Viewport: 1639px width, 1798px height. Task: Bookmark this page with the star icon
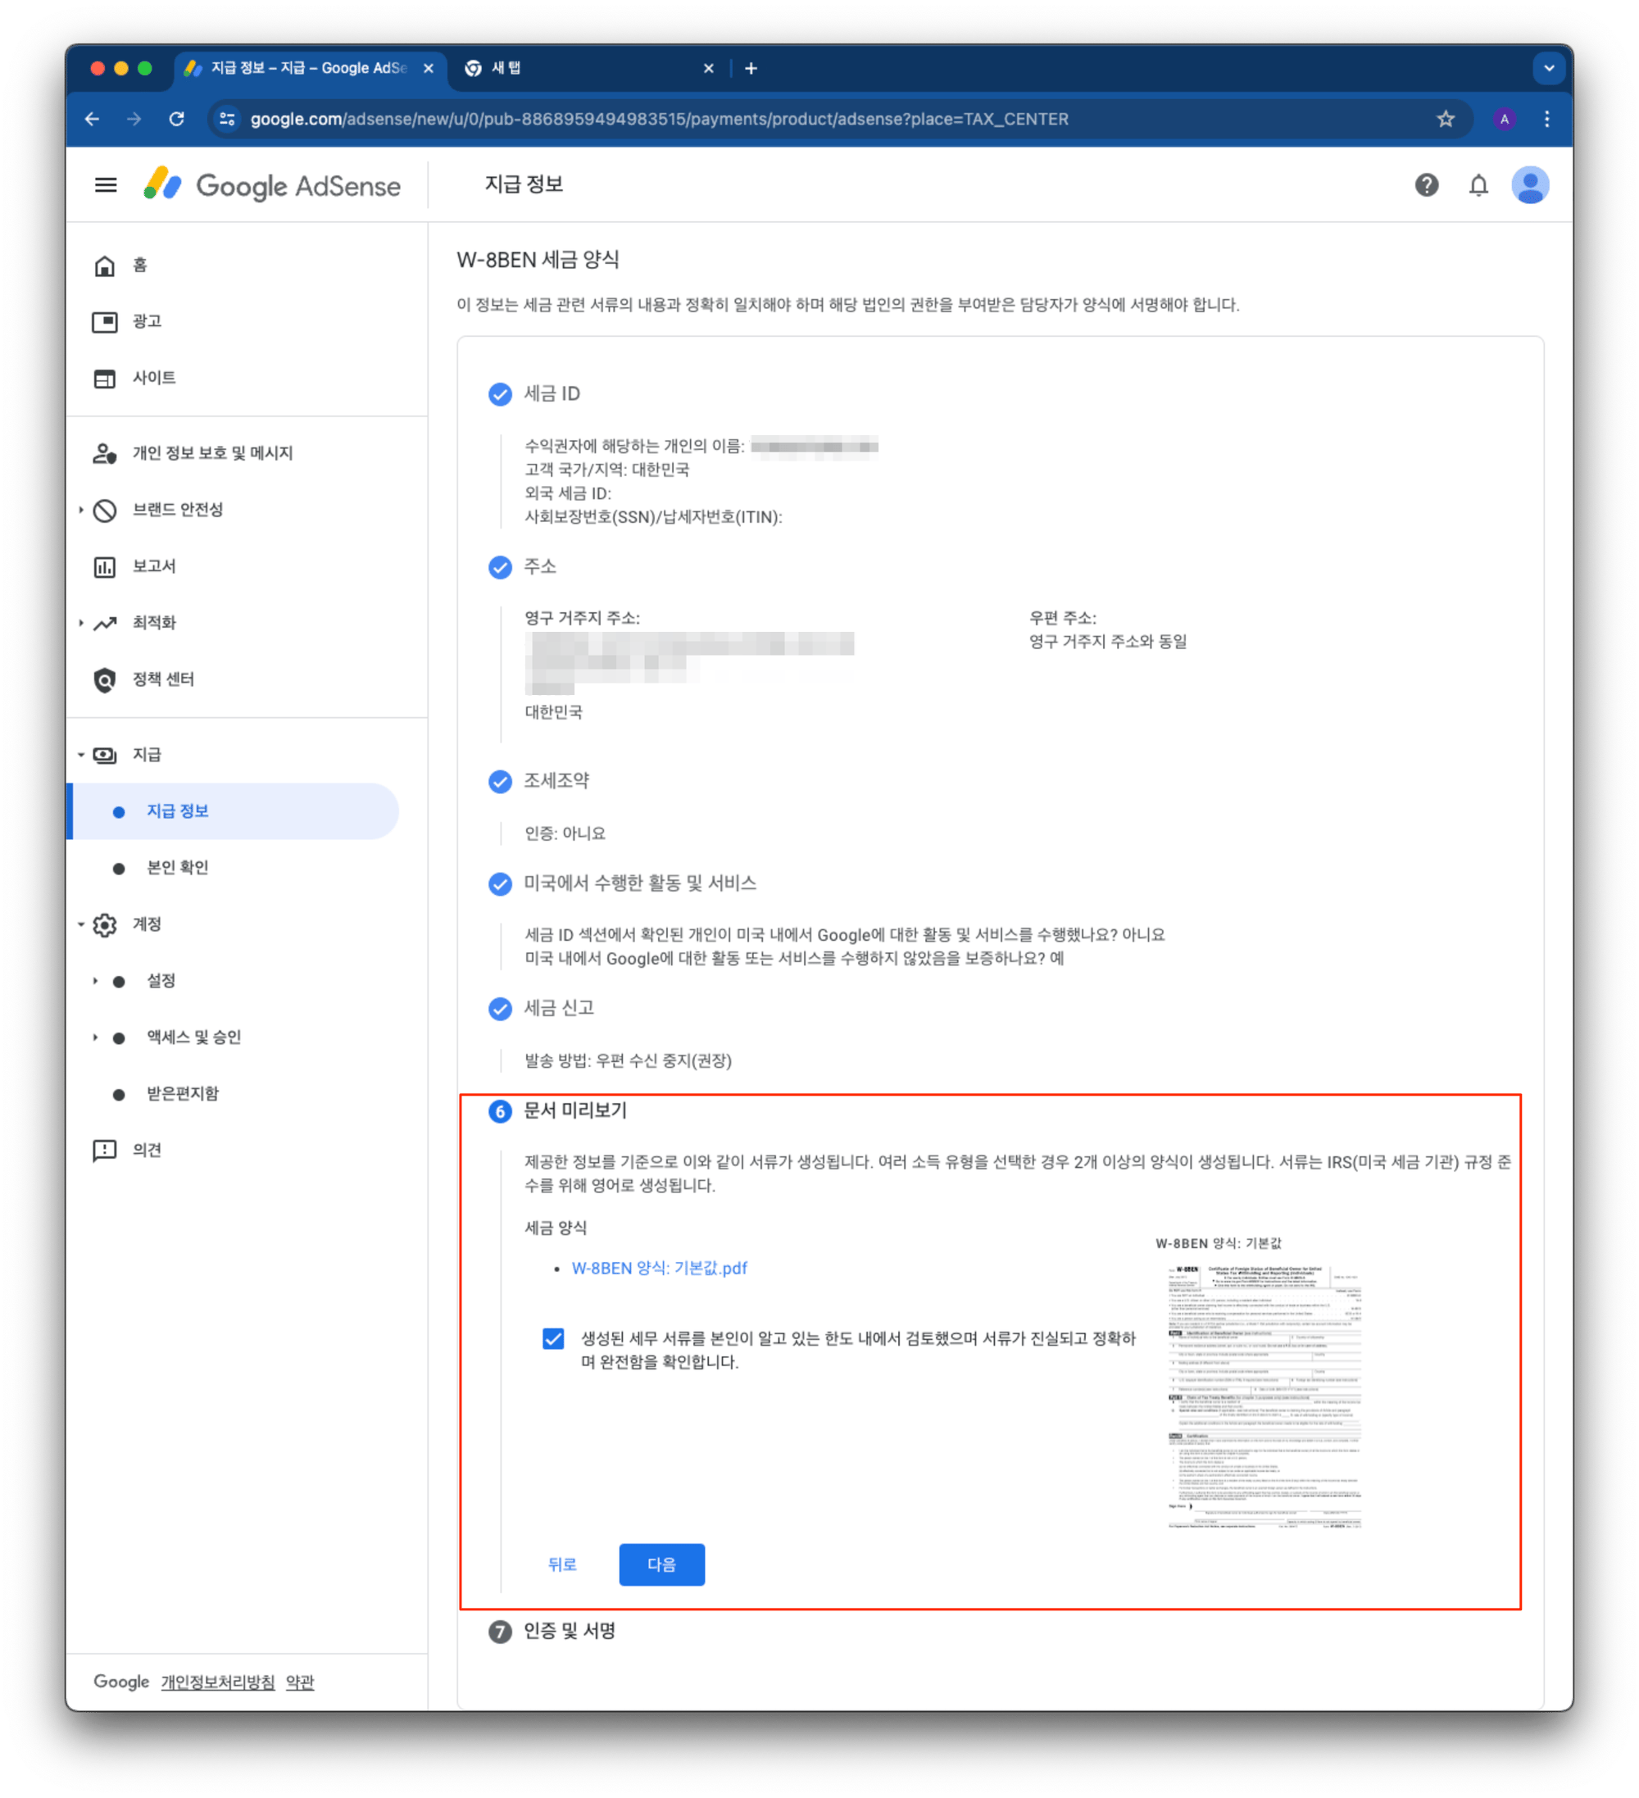click(1445, 119)
